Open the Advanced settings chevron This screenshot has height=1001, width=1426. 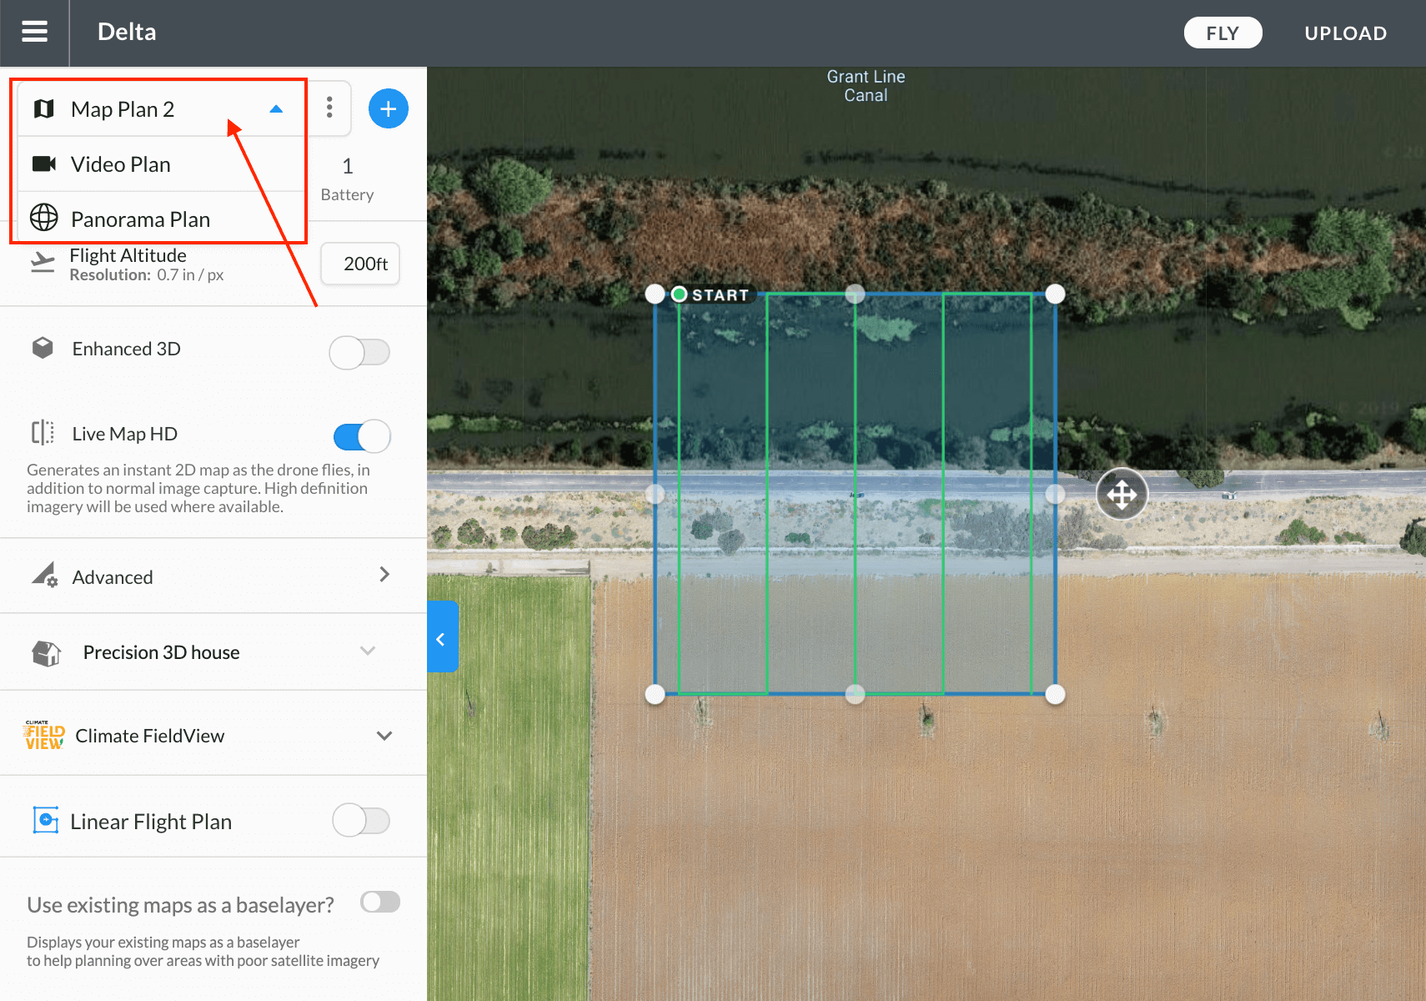[x=384, y=575]
